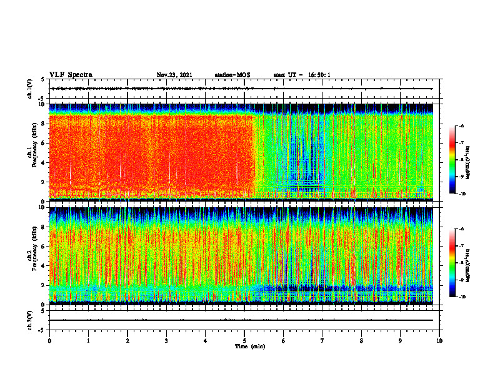Click time axis tick label "10"
495x382 pixels.
pyautogui.click(x=439, y=341)
